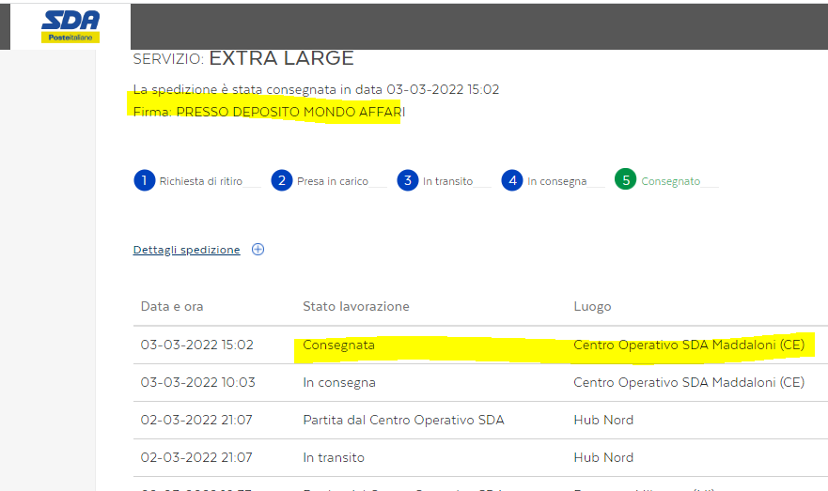Expand details with the plus icon
Screen dimensions: 828x491
pos(258,250)
